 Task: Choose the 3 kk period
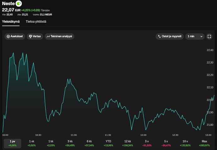click(70, 143)
